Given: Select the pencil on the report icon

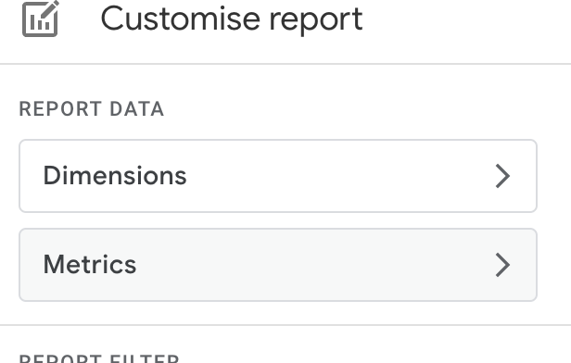Looking at the screenshot, I should coord(51,8).
